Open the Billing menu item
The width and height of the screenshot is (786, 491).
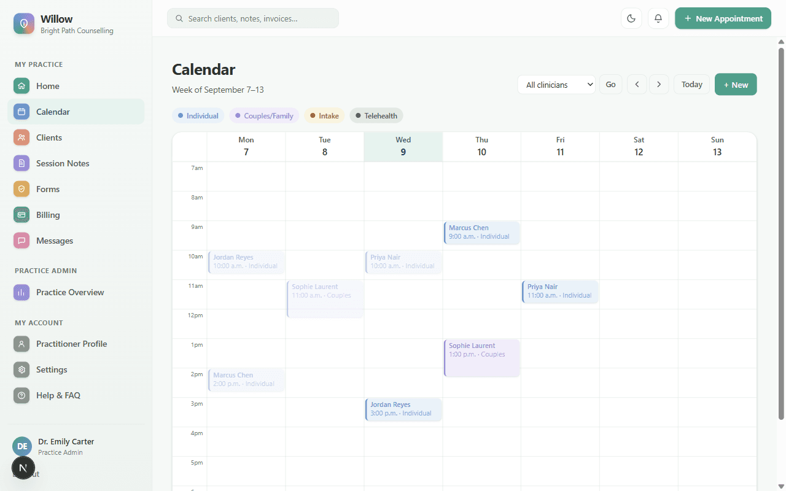coord(76,215)
